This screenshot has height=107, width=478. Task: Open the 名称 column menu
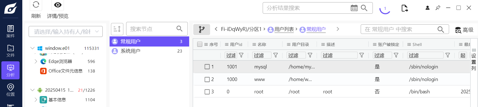tap(254, 44)
